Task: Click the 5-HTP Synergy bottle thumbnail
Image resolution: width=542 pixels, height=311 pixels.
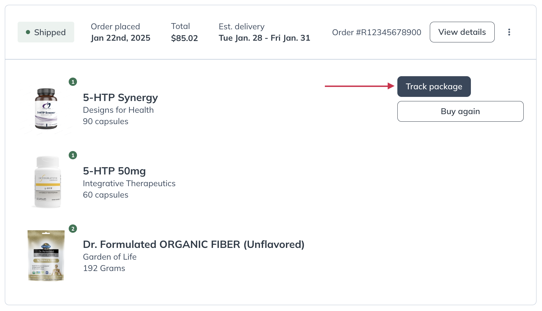Action: point(46,109)
